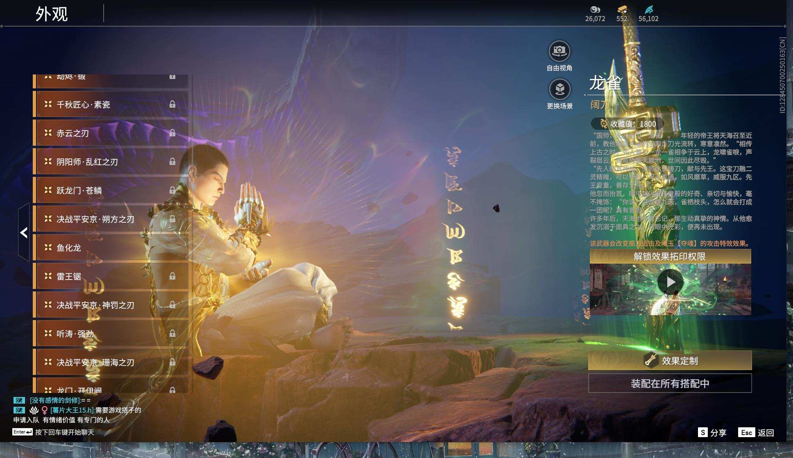
Task: Collapse the weapon list with left arrow
Action: 24,232
